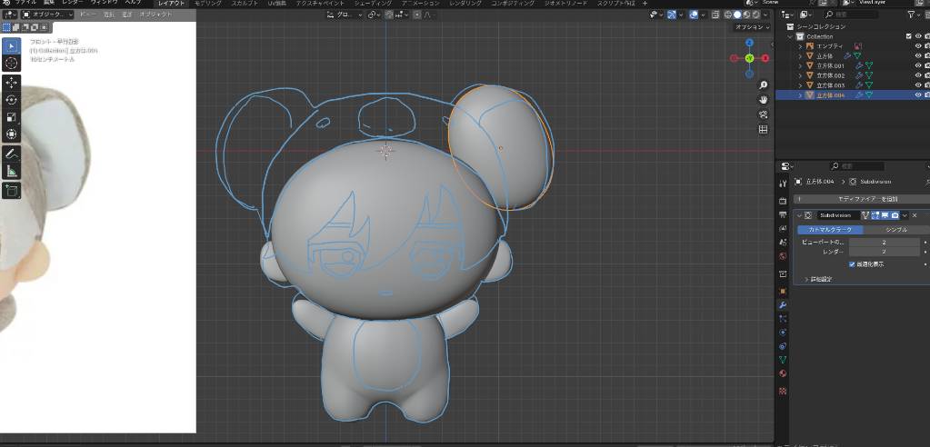
Task: Uncheck the Collection exclude checkbox
Action: pyautogui.click(x=908, y=36)
